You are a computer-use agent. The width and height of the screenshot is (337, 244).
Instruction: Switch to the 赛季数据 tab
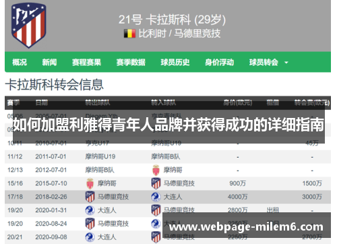click(x=131, y=62)
